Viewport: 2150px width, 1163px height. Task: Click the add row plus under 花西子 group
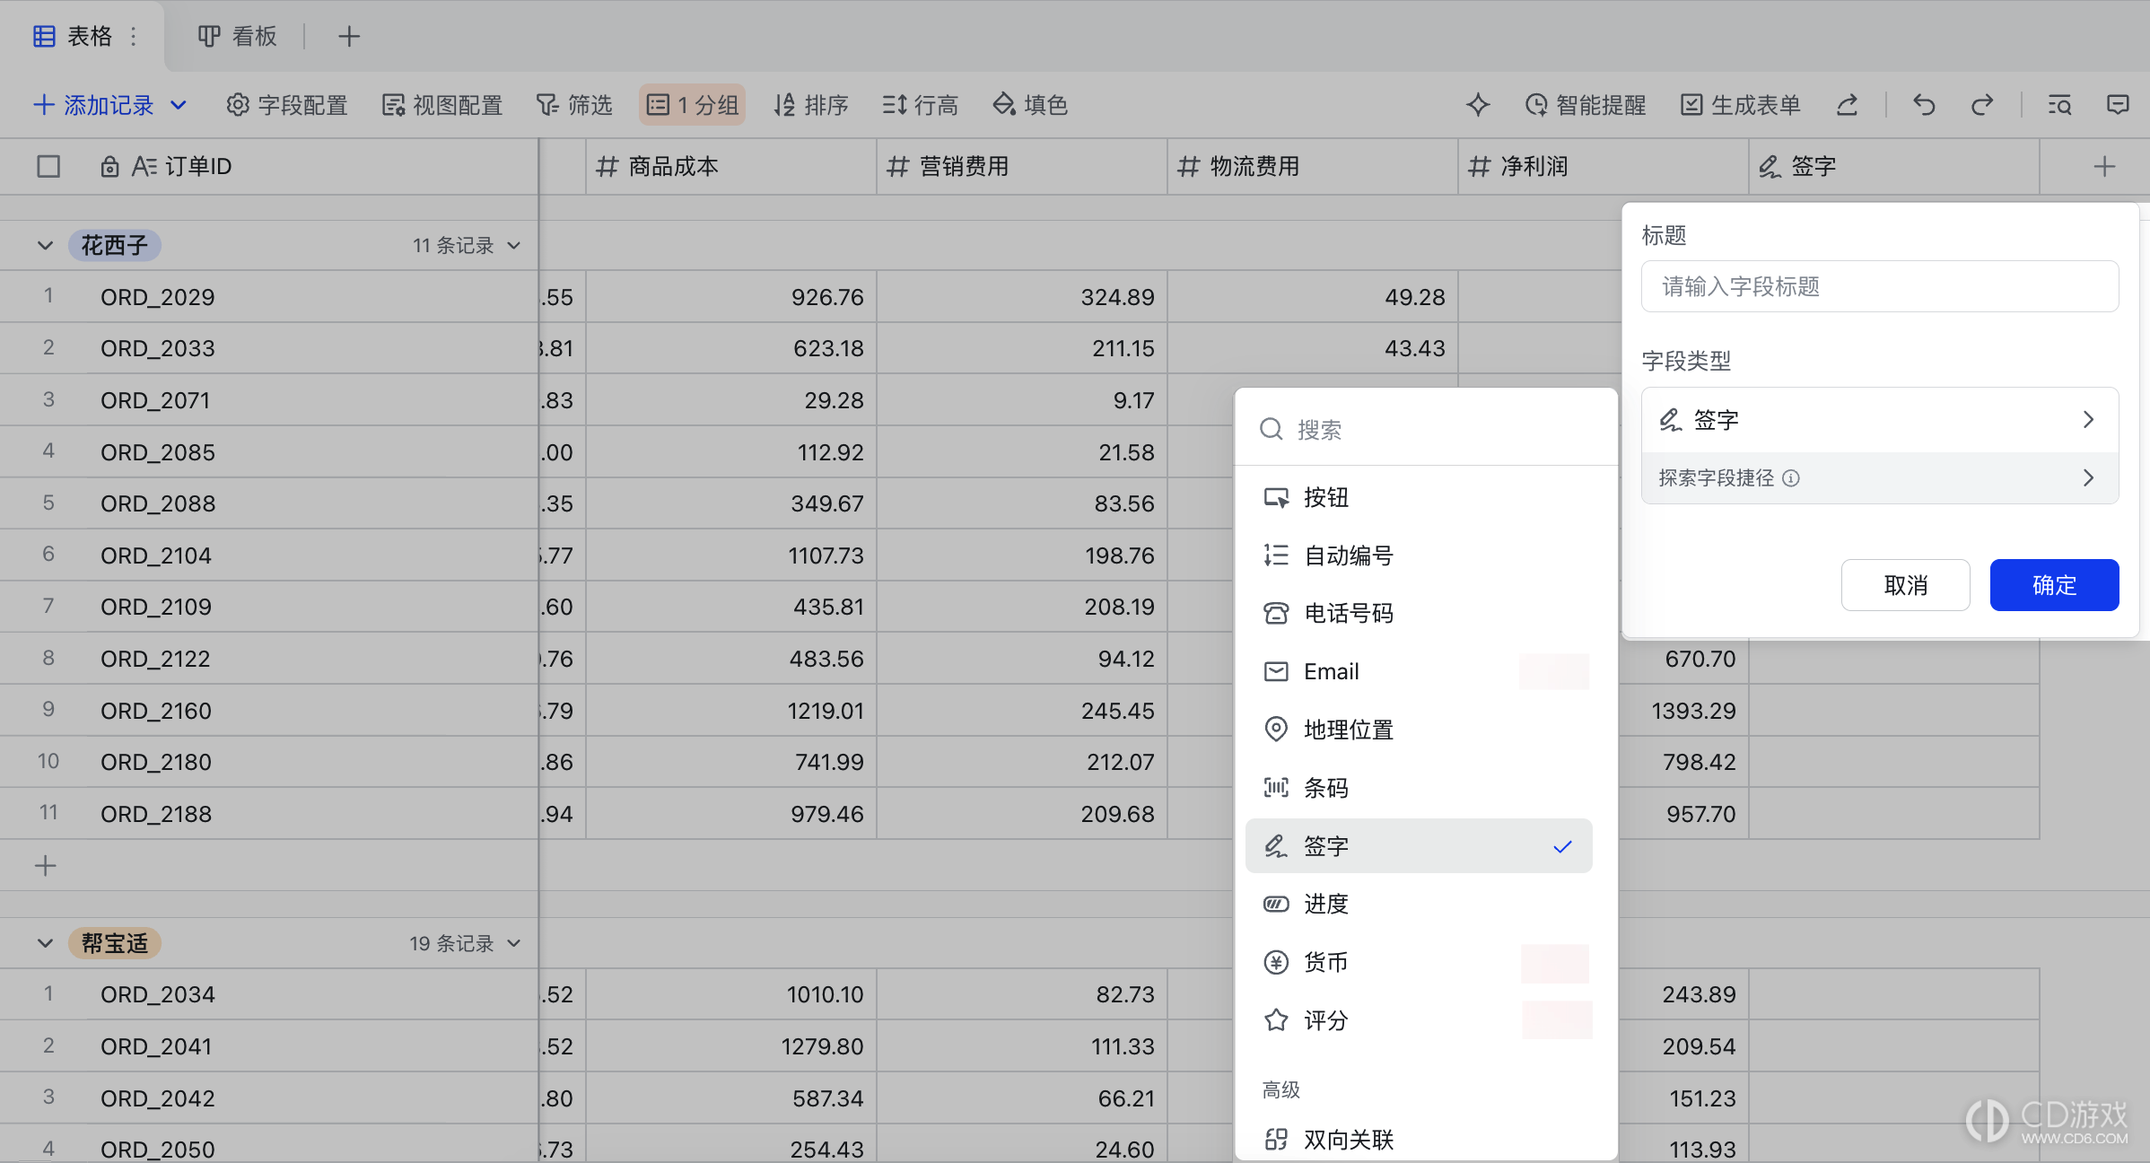click(45, 866)
